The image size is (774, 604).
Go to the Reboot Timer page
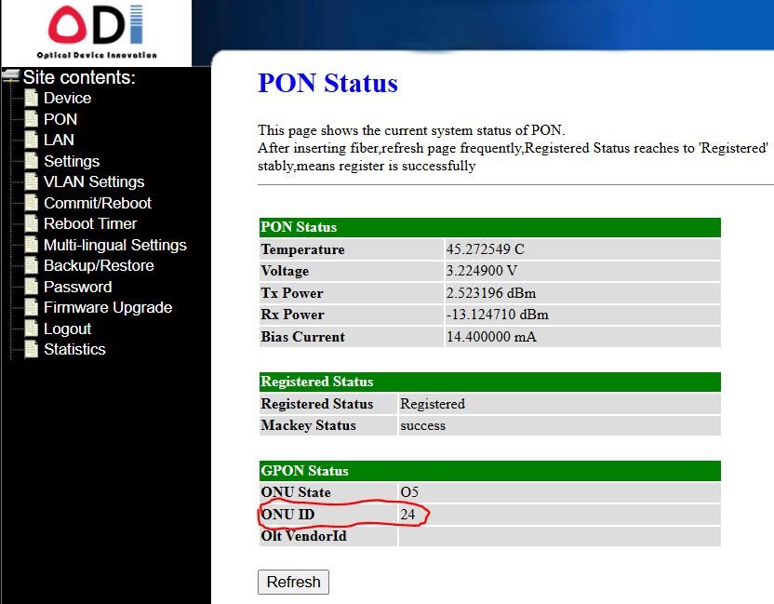(x=90, y=223)
